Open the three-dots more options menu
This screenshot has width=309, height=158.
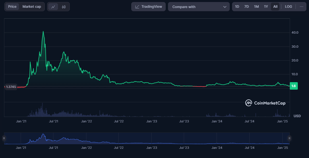point(301,7)
